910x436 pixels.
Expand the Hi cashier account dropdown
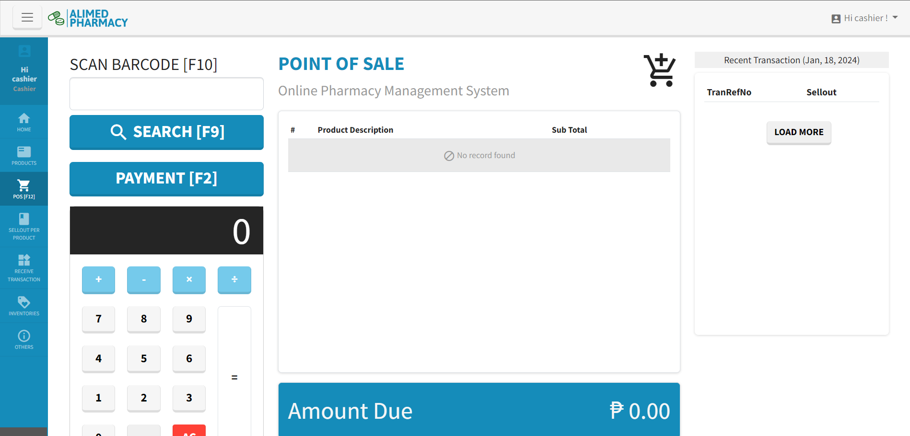tap(864, 18)
